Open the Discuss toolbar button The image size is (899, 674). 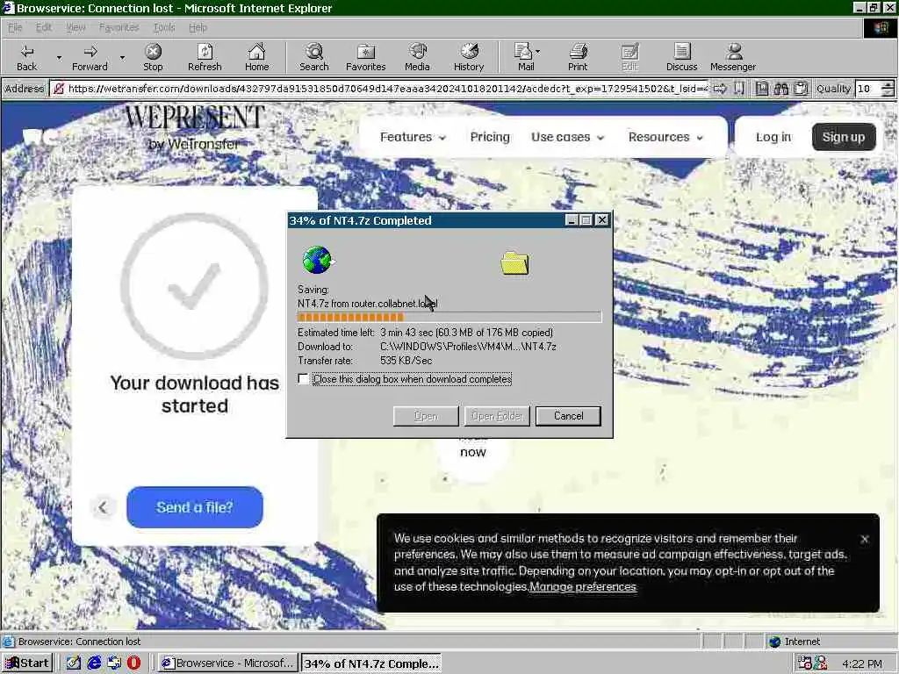681,57
